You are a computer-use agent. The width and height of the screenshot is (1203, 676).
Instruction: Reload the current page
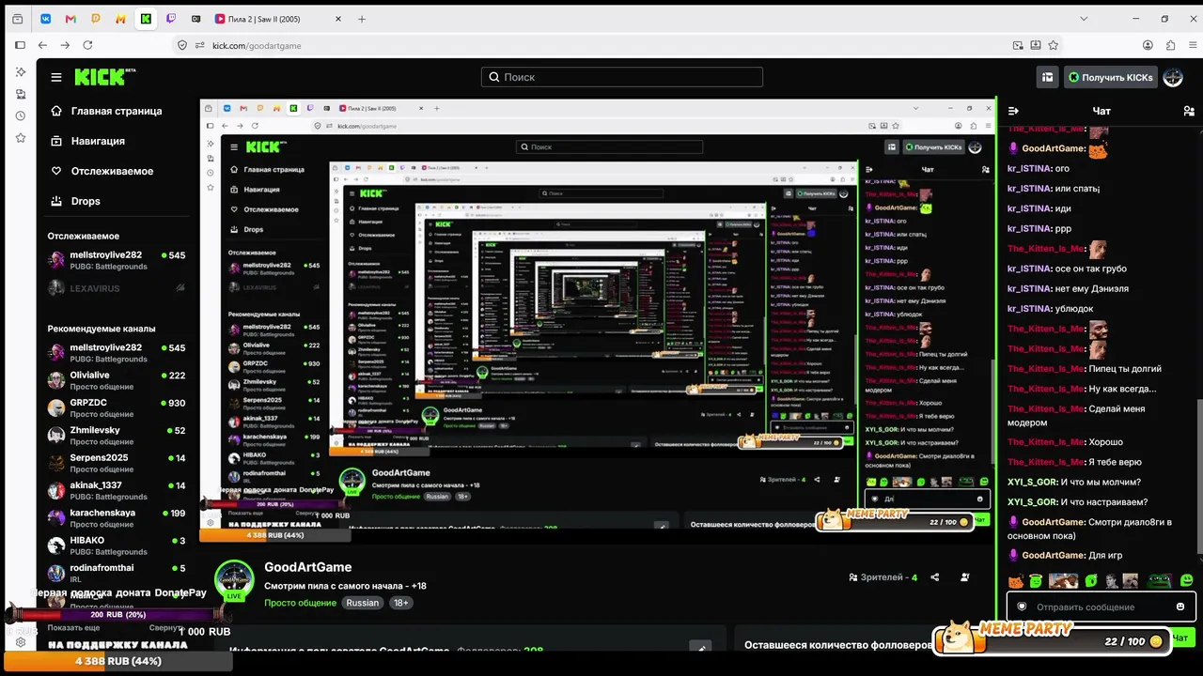tap(87, 45)
